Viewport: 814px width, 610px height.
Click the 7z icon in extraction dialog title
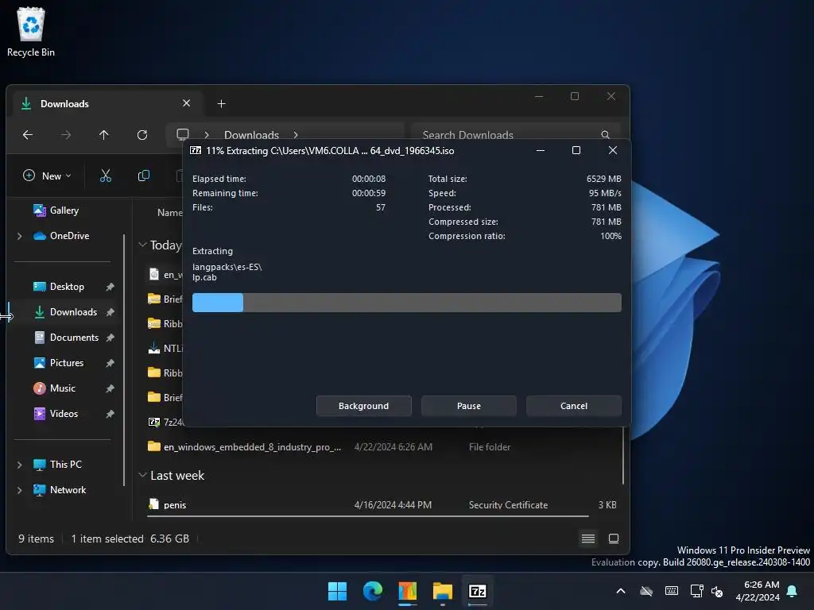coord(196,150)
